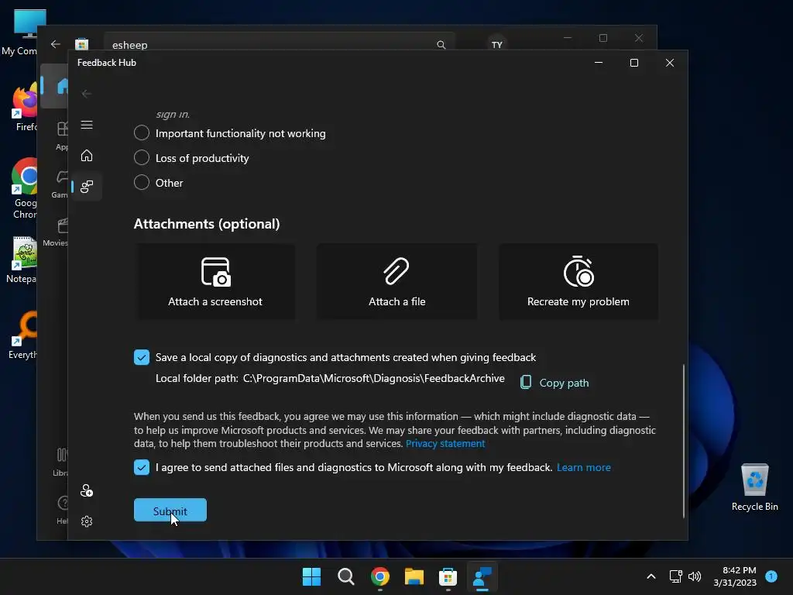793x595 pixels.
Task: Open the Feedback Hub hamburger navigation menu
Action: (x=87, y=125)
